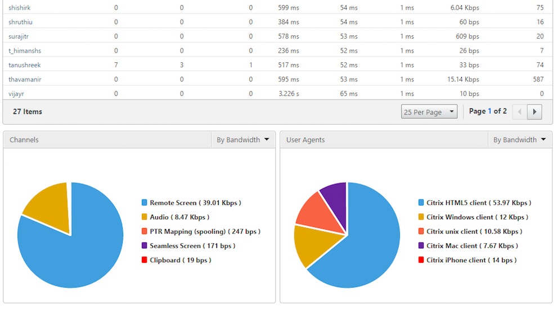The width and height of the screenshot is (557, 310).
Task: Select the shishirk user row
Action: 19,7
